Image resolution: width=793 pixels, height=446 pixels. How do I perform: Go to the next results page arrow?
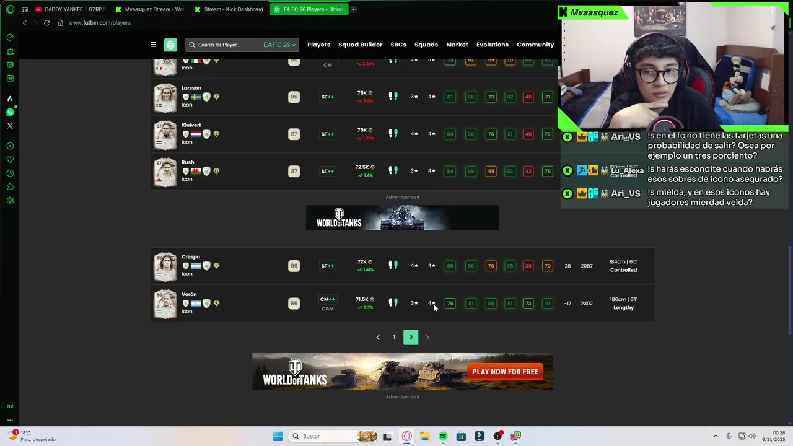pyautogui.click(x=427, y=338)
